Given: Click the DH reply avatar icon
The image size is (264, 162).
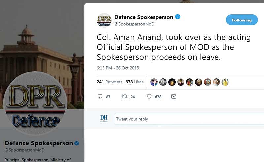Looking at the screenshot, I should pyautogui.click(x=104, y=119).
